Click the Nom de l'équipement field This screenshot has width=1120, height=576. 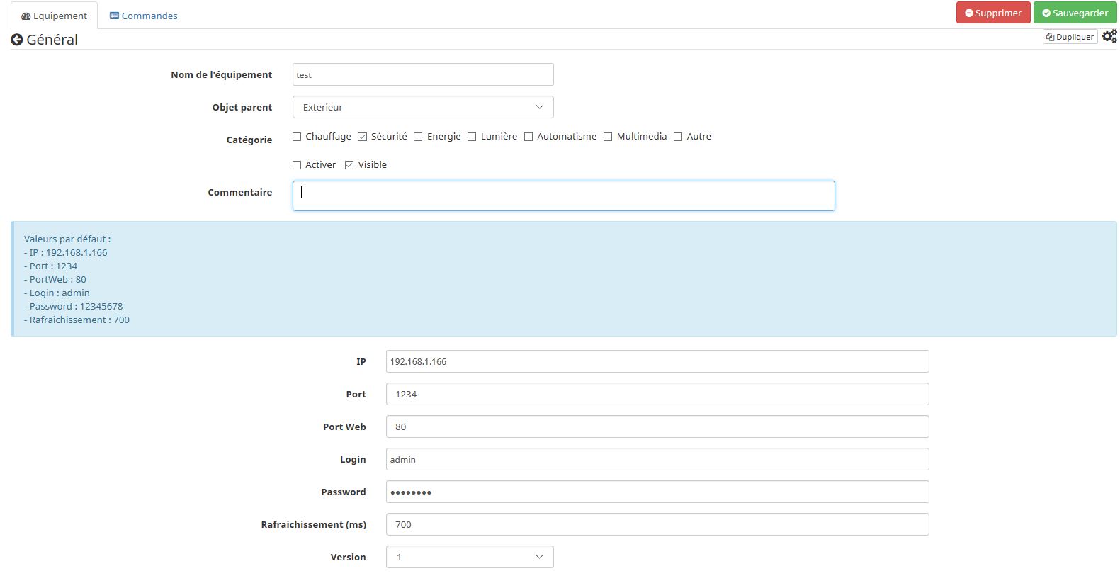point(423,74)
